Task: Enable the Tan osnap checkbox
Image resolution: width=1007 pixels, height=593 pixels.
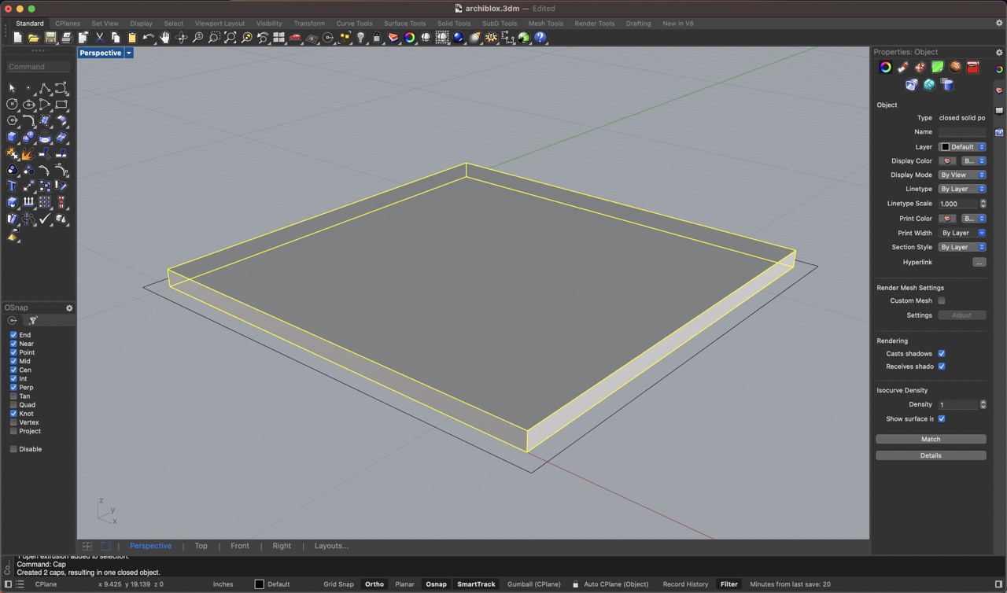Action: tap(13, 396)
